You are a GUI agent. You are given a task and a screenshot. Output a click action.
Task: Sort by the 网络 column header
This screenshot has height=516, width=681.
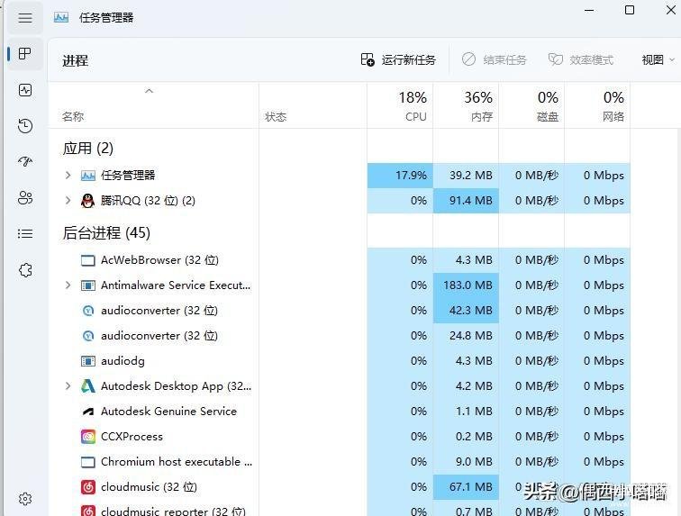pyautogui.click(x=597, y=106)
